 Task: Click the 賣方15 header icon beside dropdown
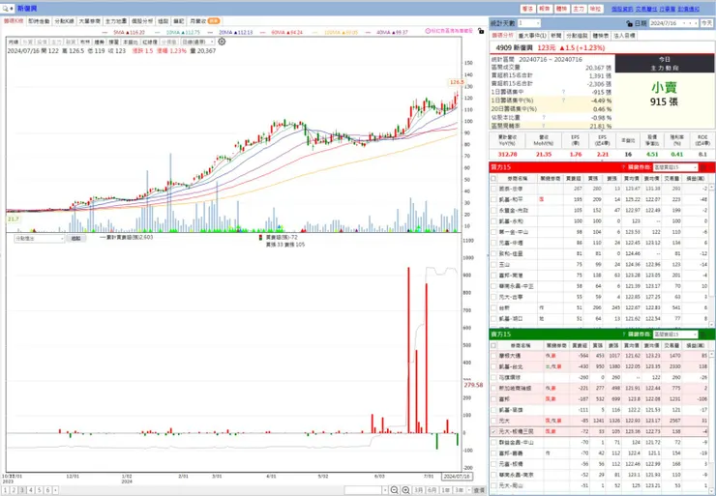click(703, 335)
